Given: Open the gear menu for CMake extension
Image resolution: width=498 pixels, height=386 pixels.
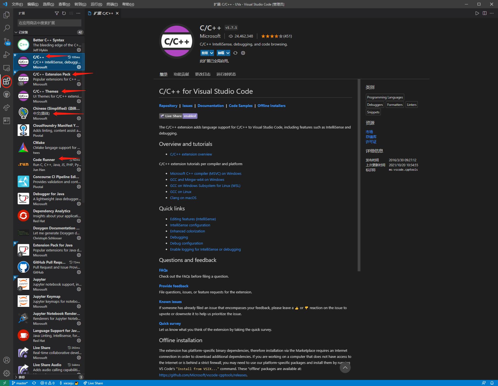Looking at the screenshot, I should 79,152.
